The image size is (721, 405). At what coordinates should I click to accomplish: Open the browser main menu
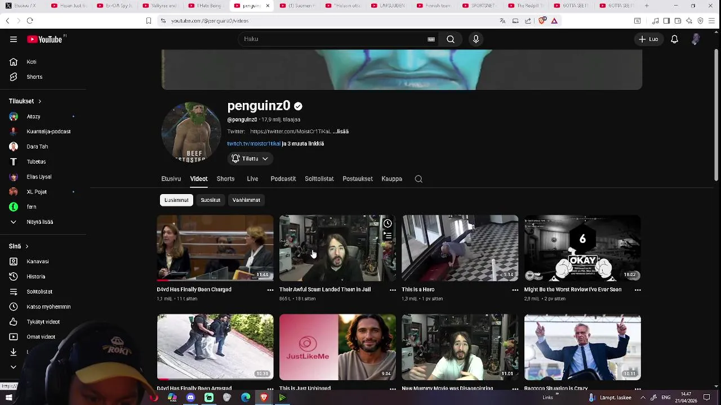(x=712, y=21)
